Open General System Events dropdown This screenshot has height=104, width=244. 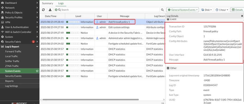[183, 10]
